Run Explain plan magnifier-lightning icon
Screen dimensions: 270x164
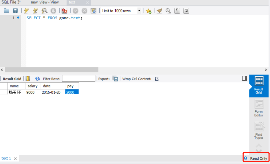[44, 11]
